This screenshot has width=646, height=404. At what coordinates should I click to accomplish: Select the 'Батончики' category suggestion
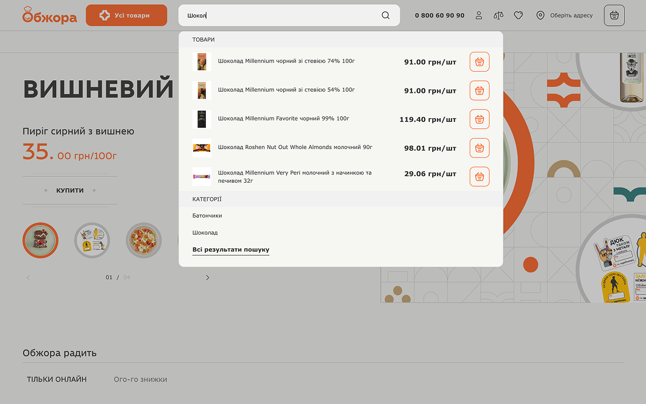point(207,216)
